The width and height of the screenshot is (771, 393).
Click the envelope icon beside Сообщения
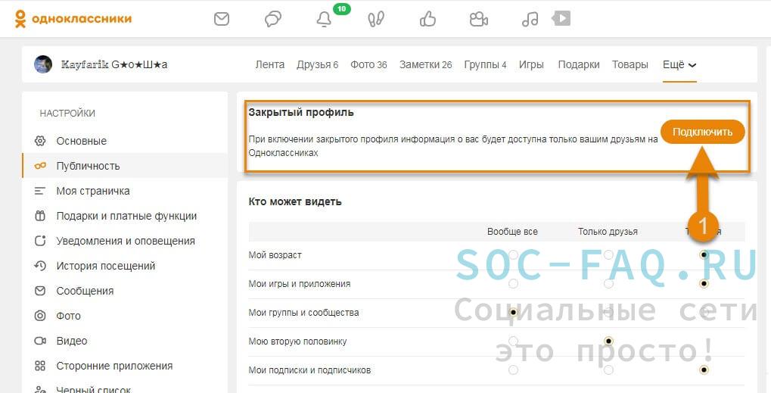(x=40, y=291)
